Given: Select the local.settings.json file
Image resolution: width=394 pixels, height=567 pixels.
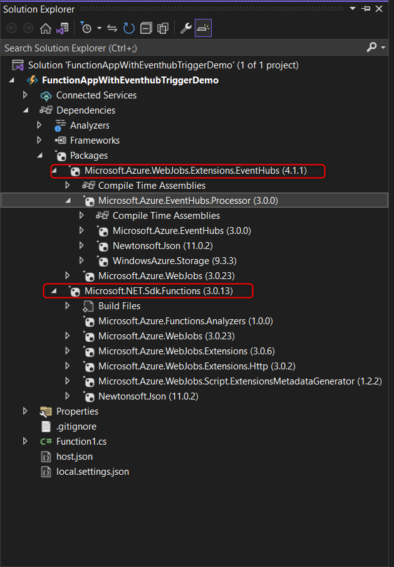Looking at the screenshot, I should coord(92,471).
